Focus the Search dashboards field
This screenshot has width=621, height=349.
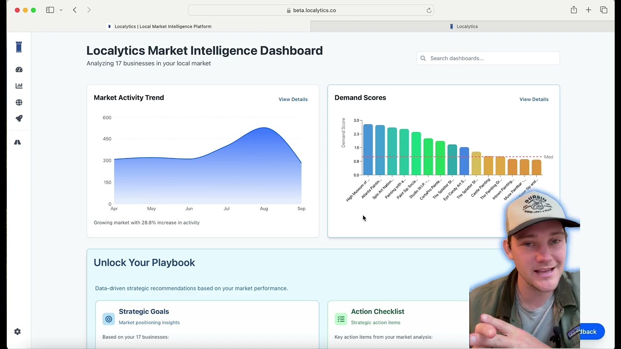[x=488, y=58]
